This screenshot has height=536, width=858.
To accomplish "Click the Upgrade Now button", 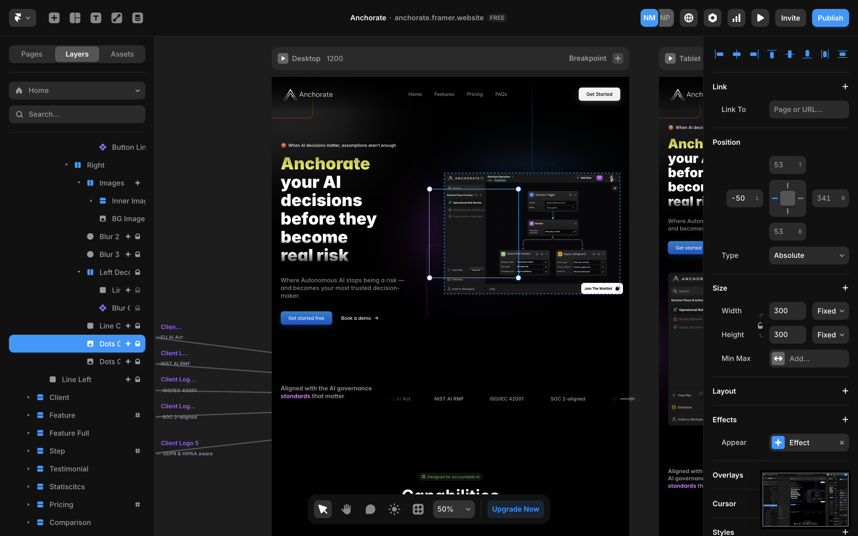I will (x=515, y=509).
